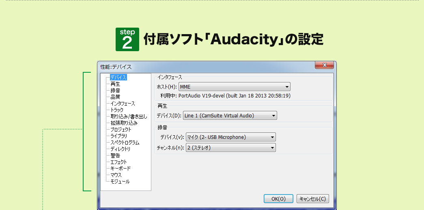
Task: Open the recording デバイス USB Microphone dropdown
Action: [230, 137]
